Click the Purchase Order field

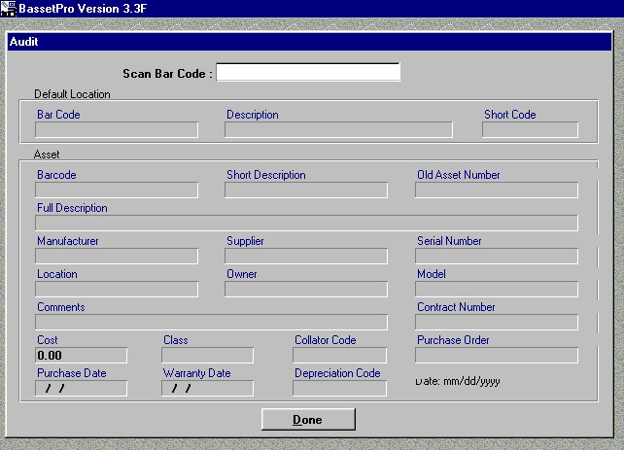pos(497,355)
